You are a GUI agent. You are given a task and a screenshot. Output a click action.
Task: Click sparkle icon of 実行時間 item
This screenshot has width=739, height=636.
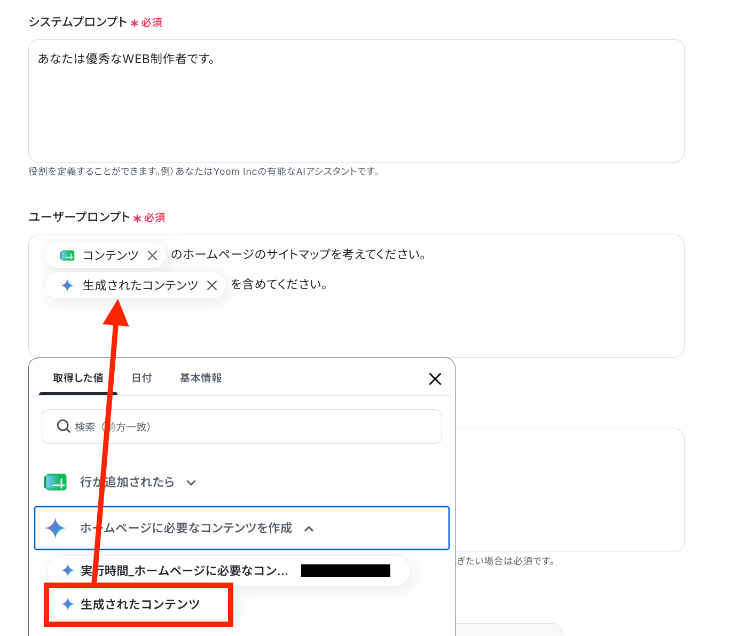pyautogui.click(x=68, y=571)
